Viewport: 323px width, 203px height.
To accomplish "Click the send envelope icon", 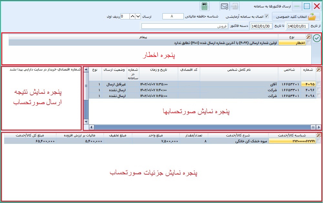I will pyautogui.click(x=225, y=6).
